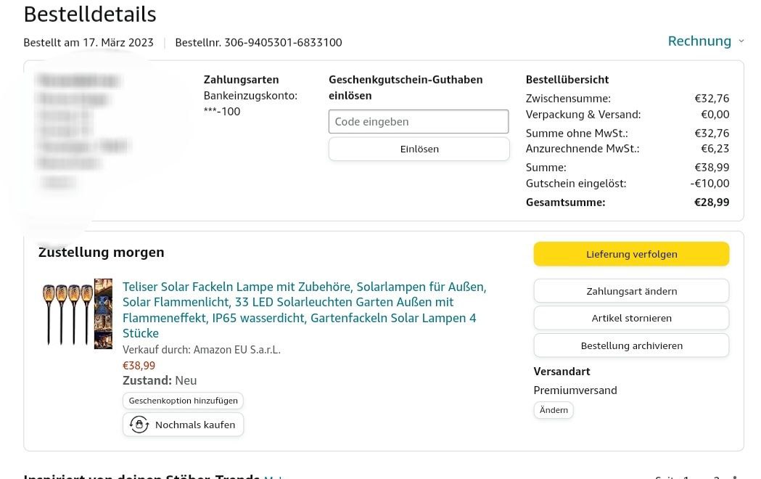
Task: Select Zahlungsart ändern
Action: pos(631,291)
